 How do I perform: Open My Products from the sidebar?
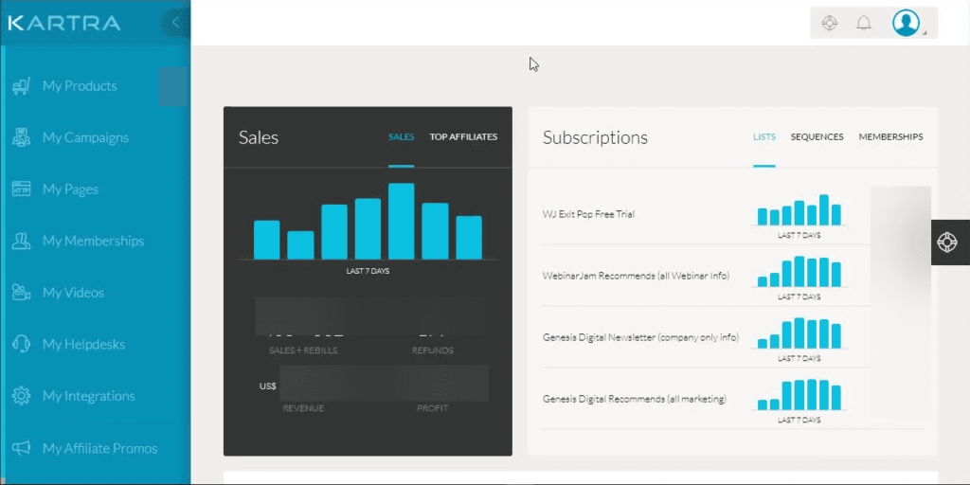80,86
